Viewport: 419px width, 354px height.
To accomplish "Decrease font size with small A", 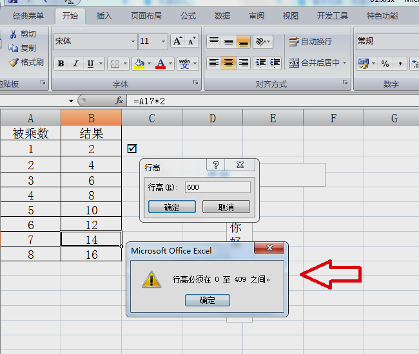I will 192,41.
